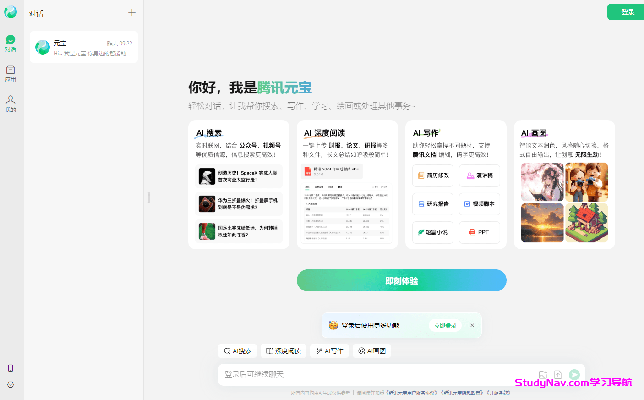Dismiss the login prompt with X
Screen dimensions: 644x400
[x=472, y=325]
